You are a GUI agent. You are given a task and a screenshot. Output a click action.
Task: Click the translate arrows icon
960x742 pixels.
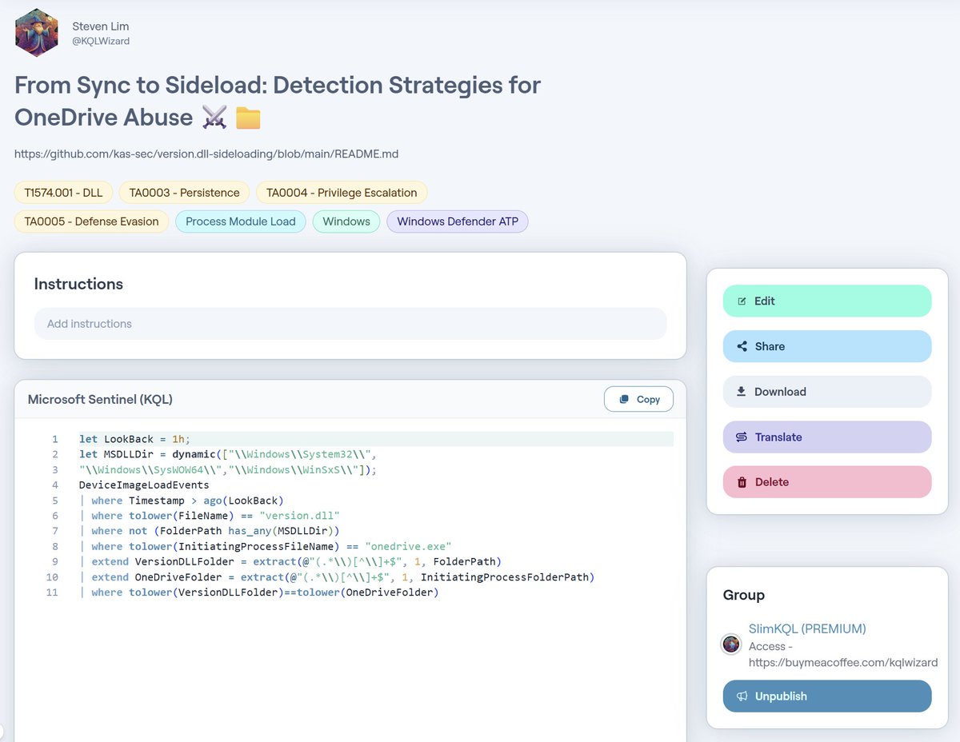coord(742,437)
